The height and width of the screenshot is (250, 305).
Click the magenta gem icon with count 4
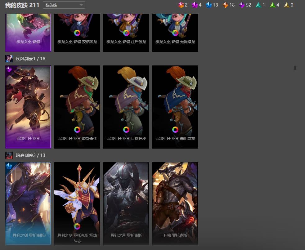click(195, 5)
